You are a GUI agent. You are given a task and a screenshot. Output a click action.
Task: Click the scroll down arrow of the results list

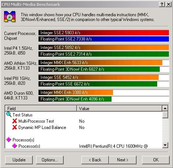[165, 145]
